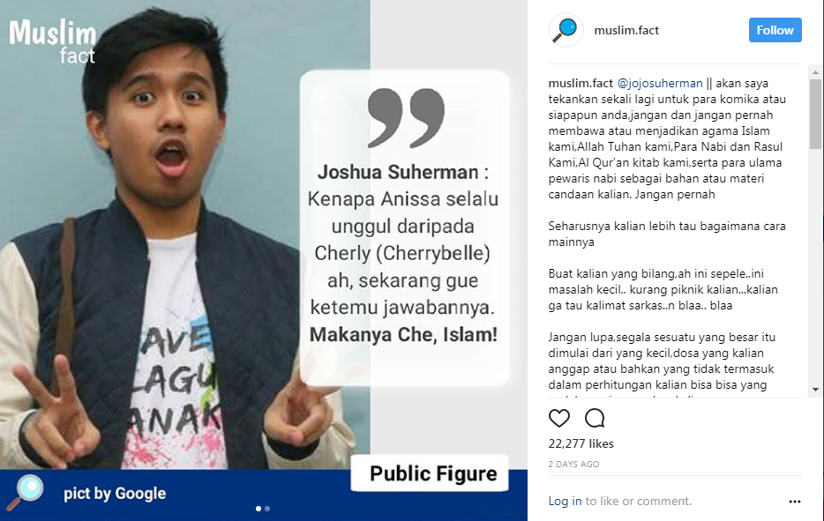View the 22,277 likes list
Image resolution: width=824 pixels, height=521 pixels.
coord(581,443)
